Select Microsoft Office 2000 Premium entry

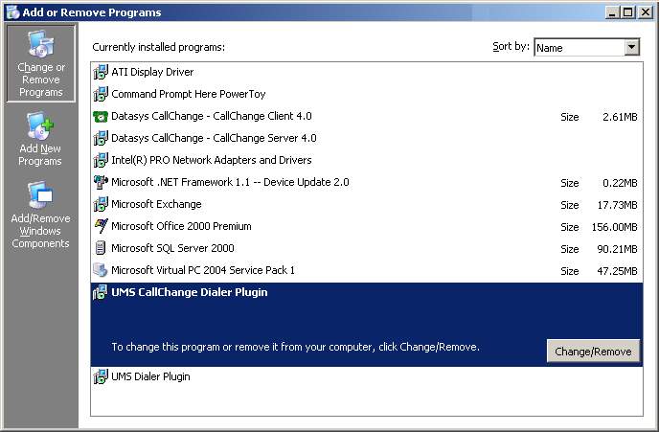click(x=367, y=226)
